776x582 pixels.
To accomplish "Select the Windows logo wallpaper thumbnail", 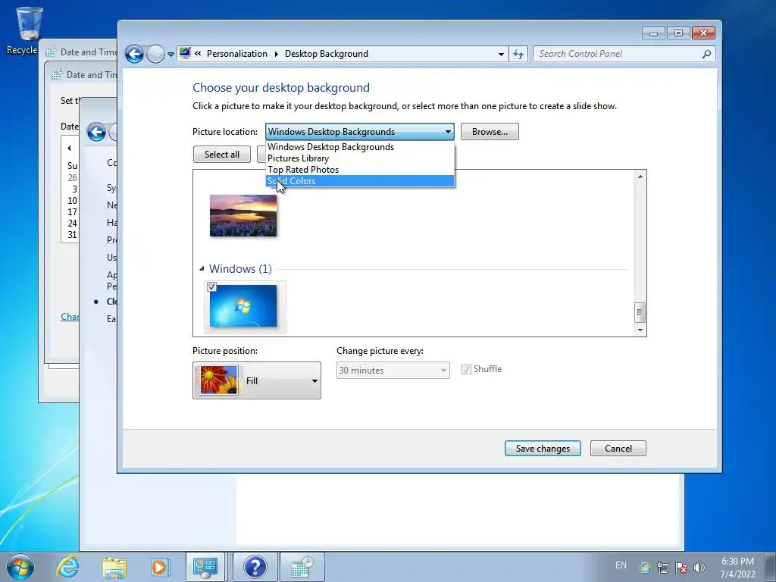I will coord(243,306).
